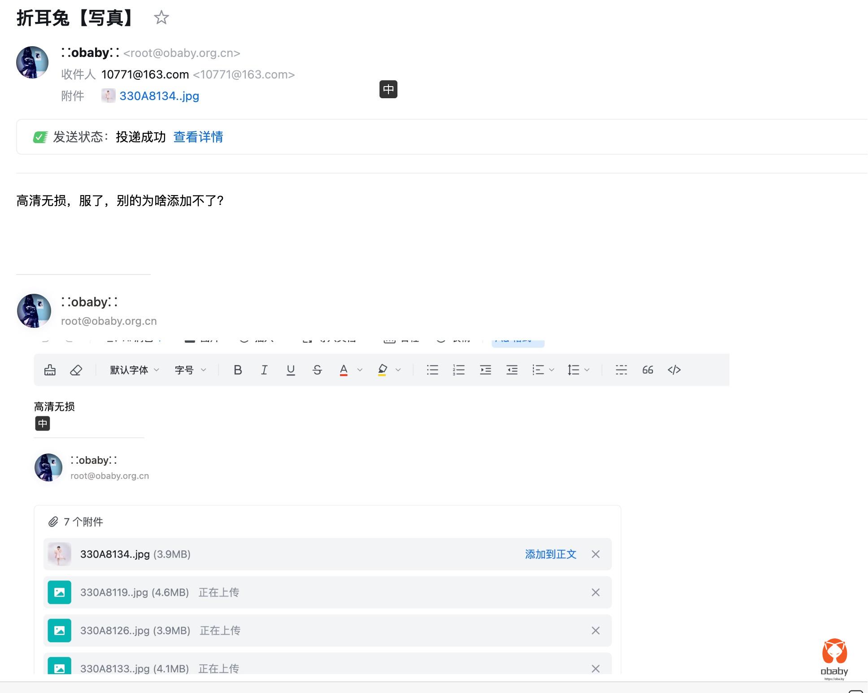Click the paperclip icon beside 7 个附件
The height and width of the screenshot is (693, 868).
[x=53, y=522]
